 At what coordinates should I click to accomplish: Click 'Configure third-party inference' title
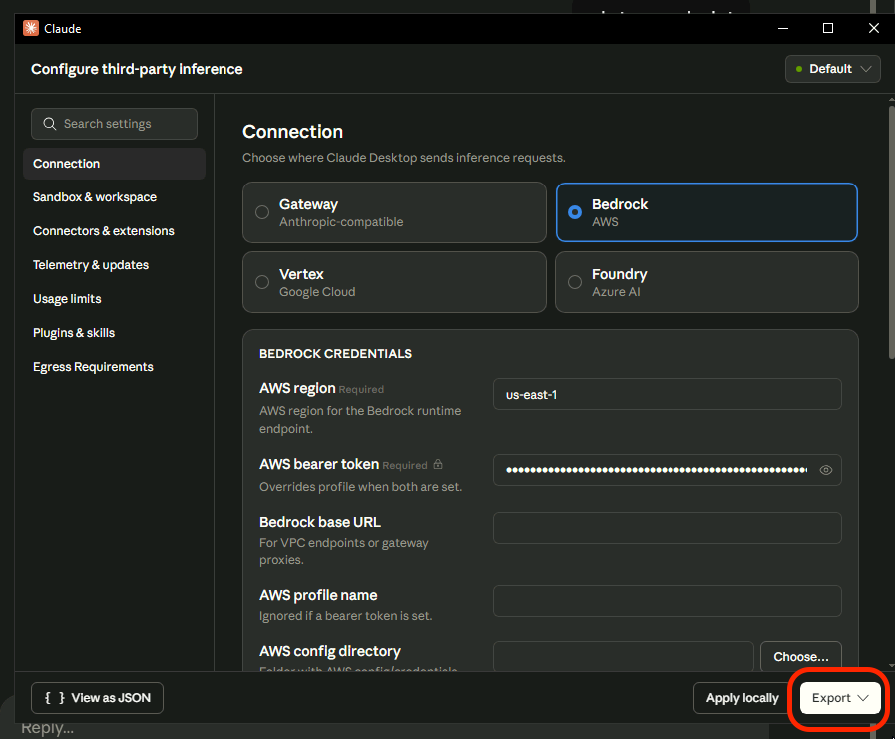(x=137, y=69)
